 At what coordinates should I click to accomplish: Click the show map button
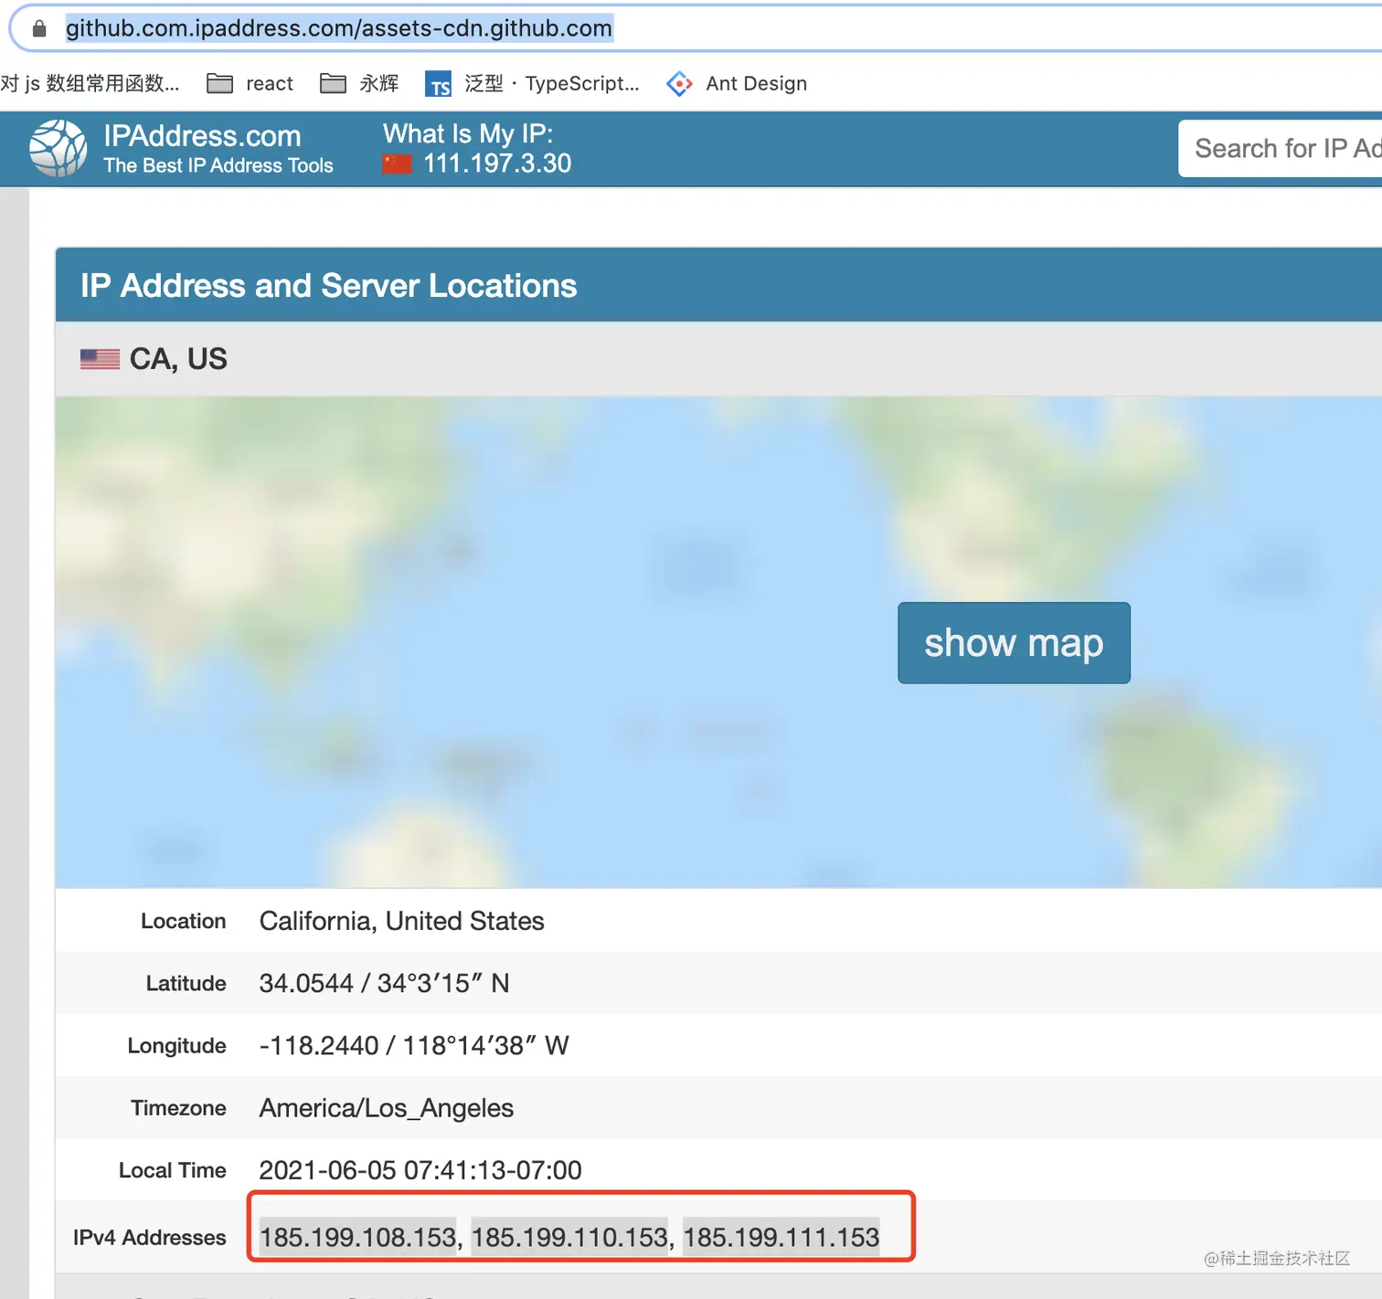point(1014,642)
